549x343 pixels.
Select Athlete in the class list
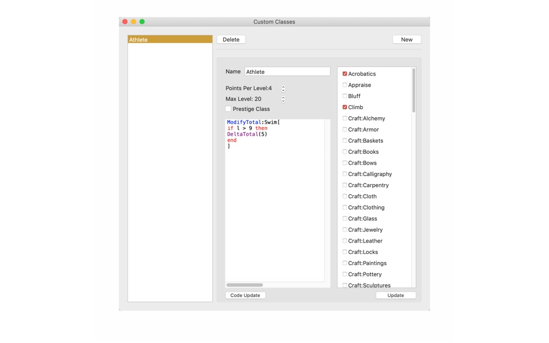[x=170, y=39]
